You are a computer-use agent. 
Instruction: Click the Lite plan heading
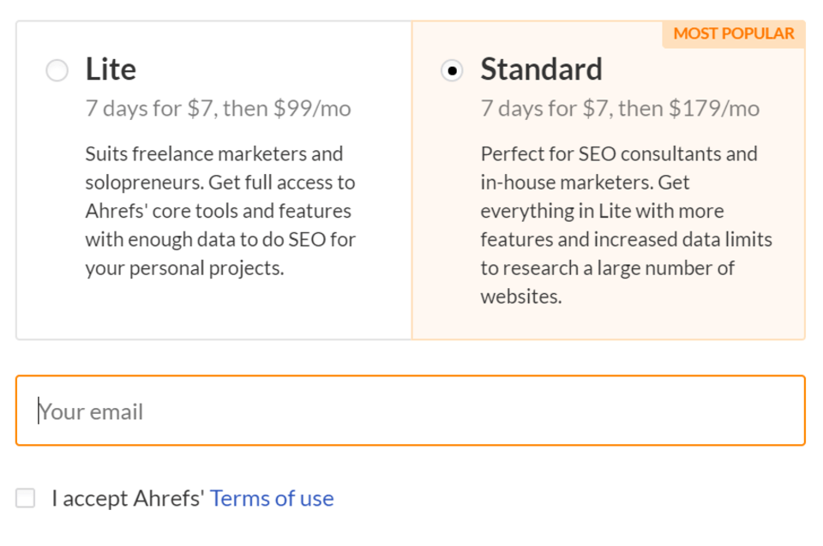point(111,69)
